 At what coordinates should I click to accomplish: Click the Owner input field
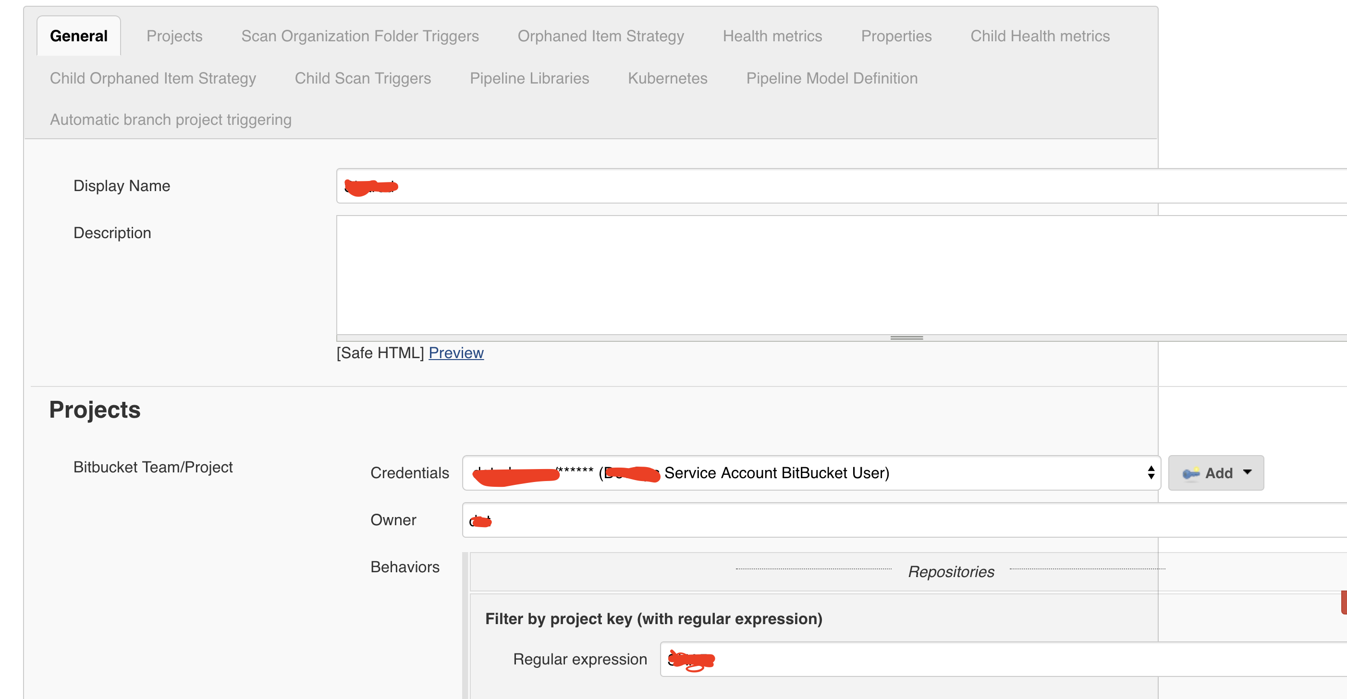tap(889, 520)
